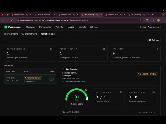Click the Promoted card

pos(135,53)
